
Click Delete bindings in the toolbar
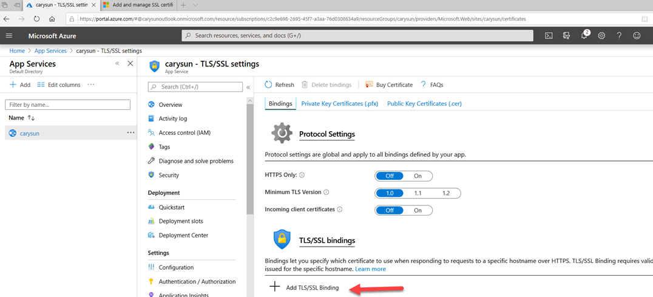(x=326, y=84)
